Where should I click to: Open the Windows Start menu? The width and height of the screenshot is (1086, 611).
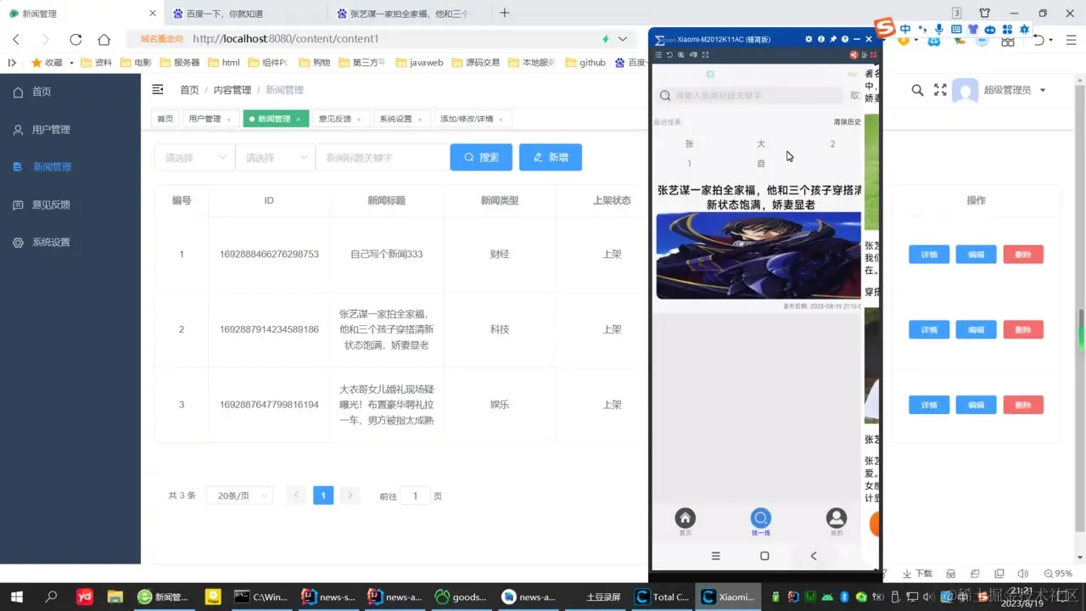16,597
